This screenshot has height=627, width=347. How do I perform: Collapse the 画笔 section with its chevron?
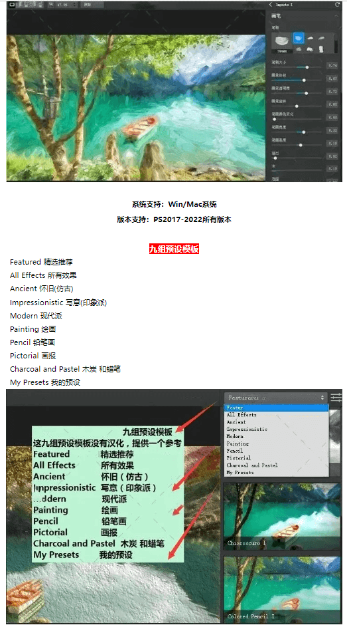coord(336,16)
